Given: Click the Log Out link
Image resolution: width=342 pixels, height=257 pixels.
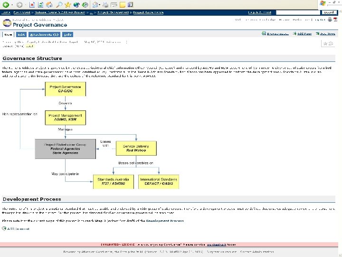Looking at the screenshot, I should (320, 20).
